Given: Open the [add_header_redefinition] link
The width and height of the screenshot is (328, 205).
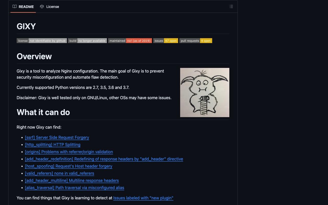Looking at the screenshot, I should (104, 159).
